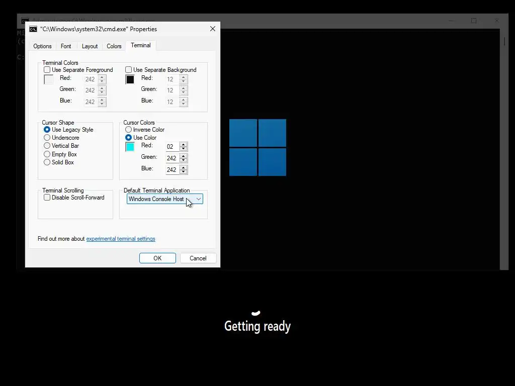
Task: Click cursor color Blue value field
Action: [172, 170]
